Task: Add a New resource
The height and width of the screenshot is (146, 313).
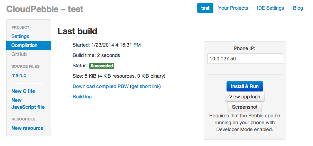Action: [27, 128]
